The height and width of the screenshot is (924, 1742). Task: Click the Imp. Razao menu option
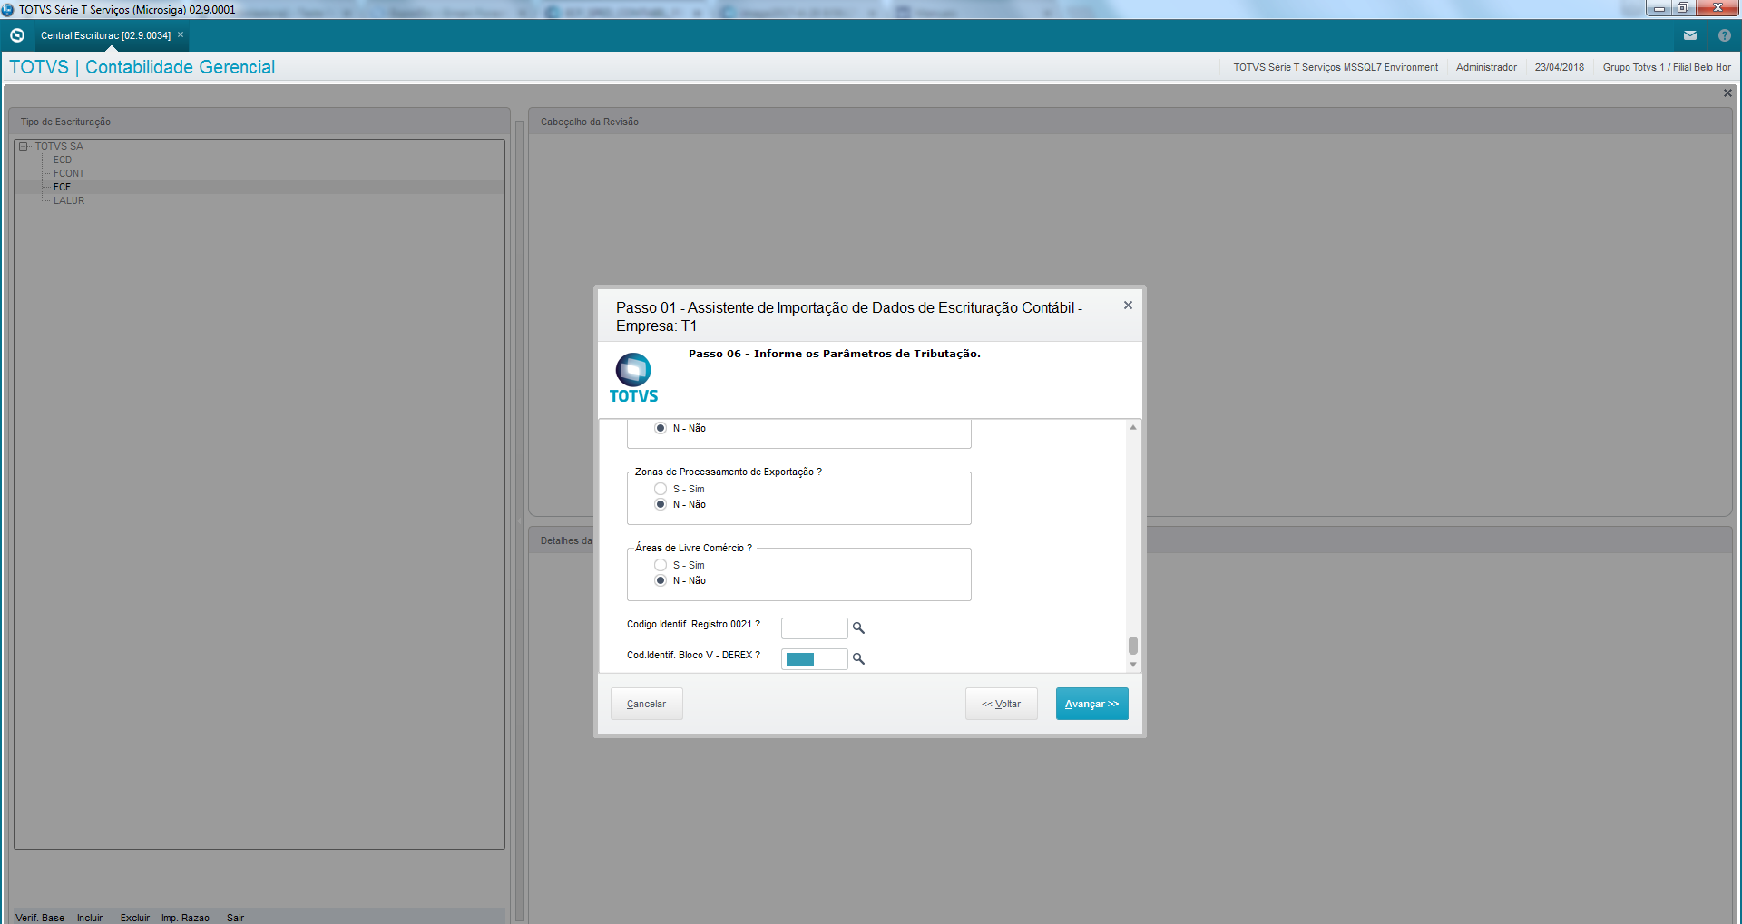(x=185, y=918)
